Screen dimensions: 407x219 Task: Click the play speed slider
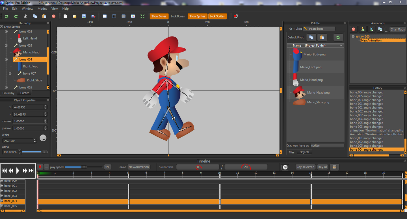pyautogui.click(x=84, y=167)
